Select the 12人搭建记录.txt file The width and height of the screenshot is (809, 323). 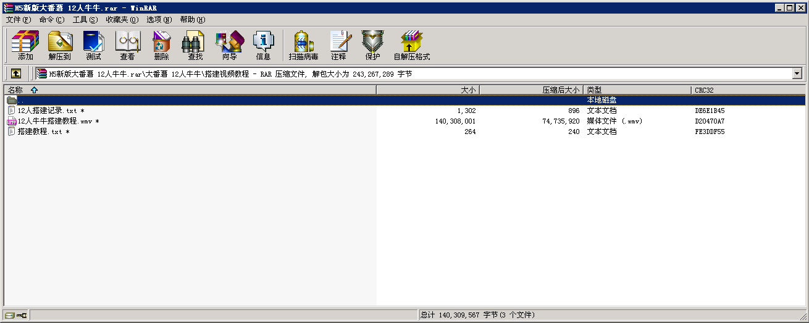(x=47, y=111)
